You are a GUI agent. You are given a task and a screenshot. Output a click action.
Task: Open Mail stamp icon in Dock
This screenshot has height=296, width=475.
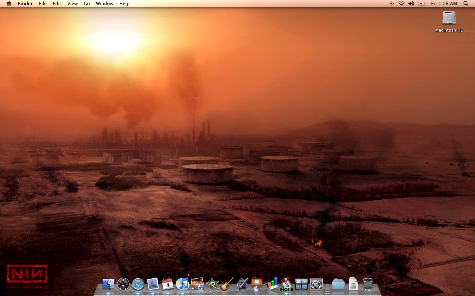(x=153, y=284)
